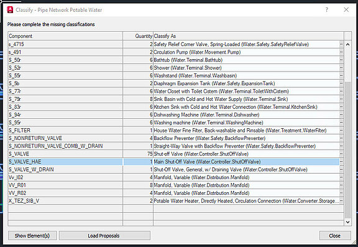Click the Classify As column header
This screenshot has width=358, height=247.
pos(249,36)
